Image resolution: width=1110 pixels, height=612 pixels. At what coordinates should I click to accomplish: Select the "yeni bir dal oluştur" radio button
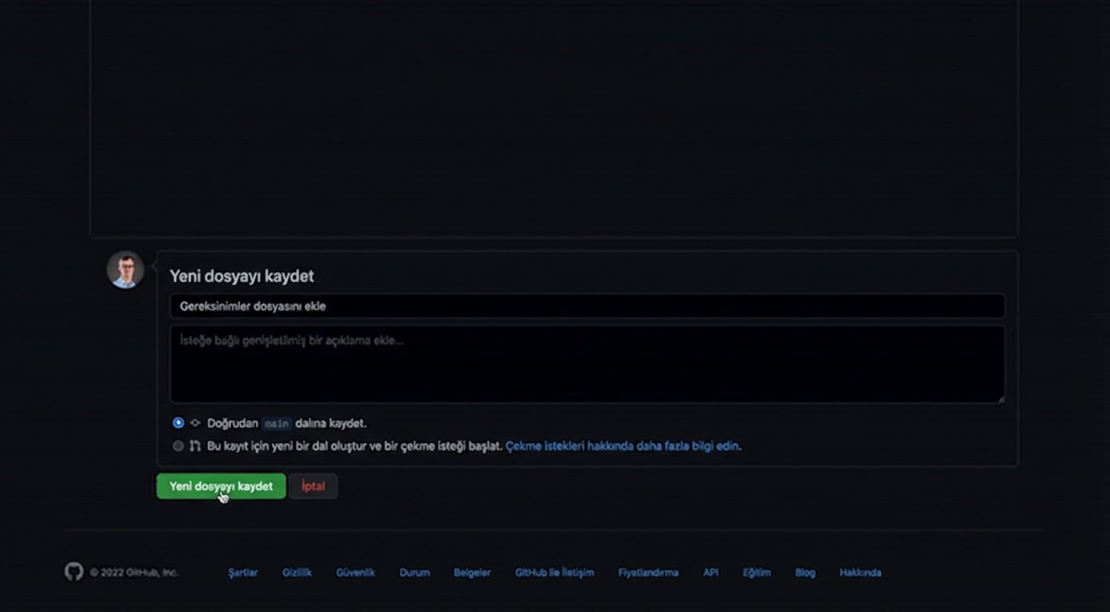click(x=178, y=446)
